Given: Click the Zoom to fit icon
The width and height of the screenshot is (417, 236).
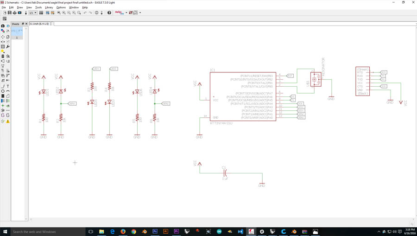Looking at the screenshot, I should tap(59, 13).
